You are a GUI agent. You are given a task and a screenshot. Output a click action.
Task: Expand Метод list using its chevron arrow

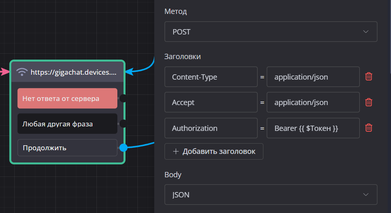coord(366,32)
